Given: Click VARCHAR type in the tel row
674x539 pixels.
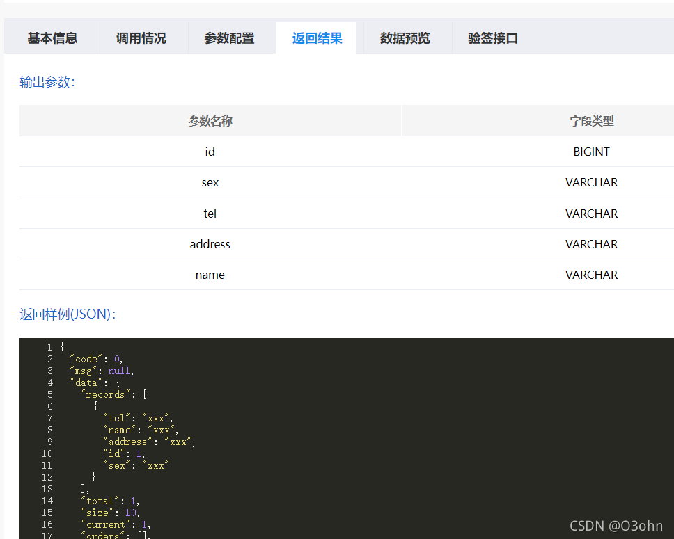Looking at the screenshot, I should (591, 214).
